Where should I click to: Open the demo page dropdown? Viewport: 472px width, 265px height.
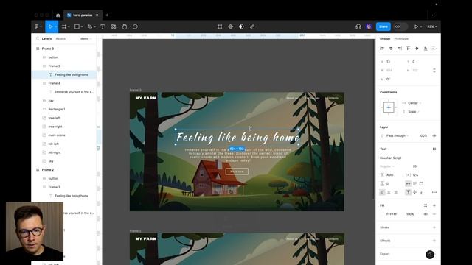86,39
